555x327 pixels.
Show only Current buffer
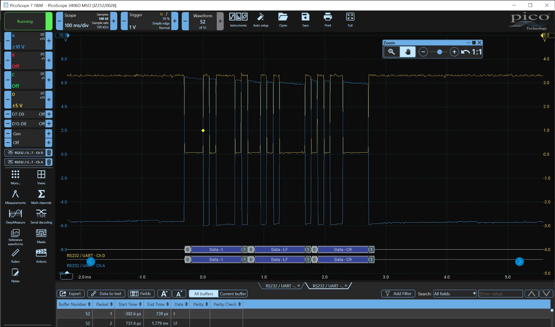click(233, 294)
